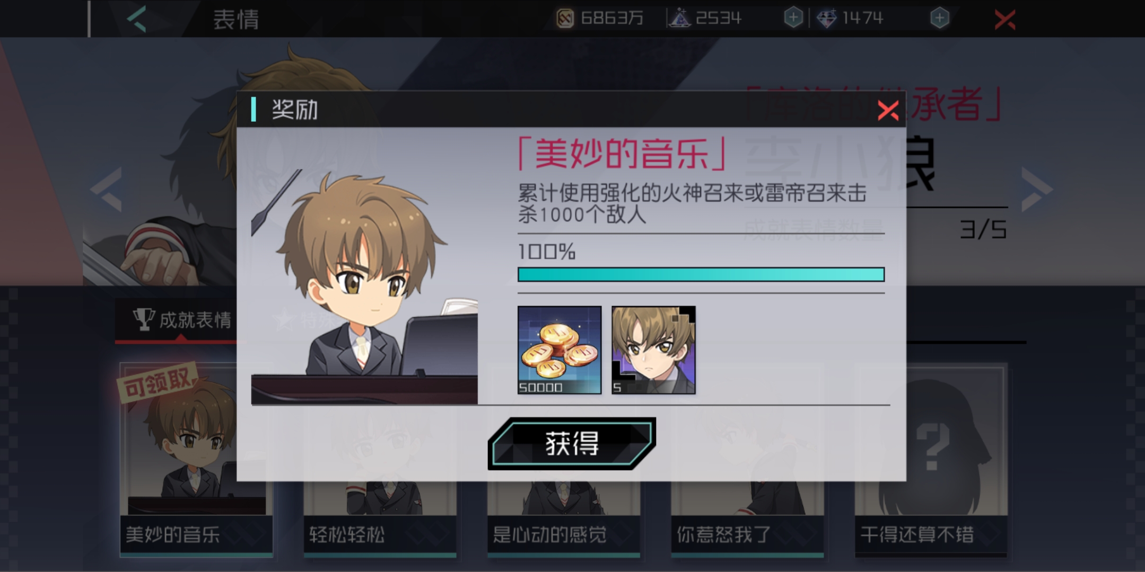Open the 成就表情 tab
Viewport: 1145px width, 572px height.
click(x=182, y=320)
